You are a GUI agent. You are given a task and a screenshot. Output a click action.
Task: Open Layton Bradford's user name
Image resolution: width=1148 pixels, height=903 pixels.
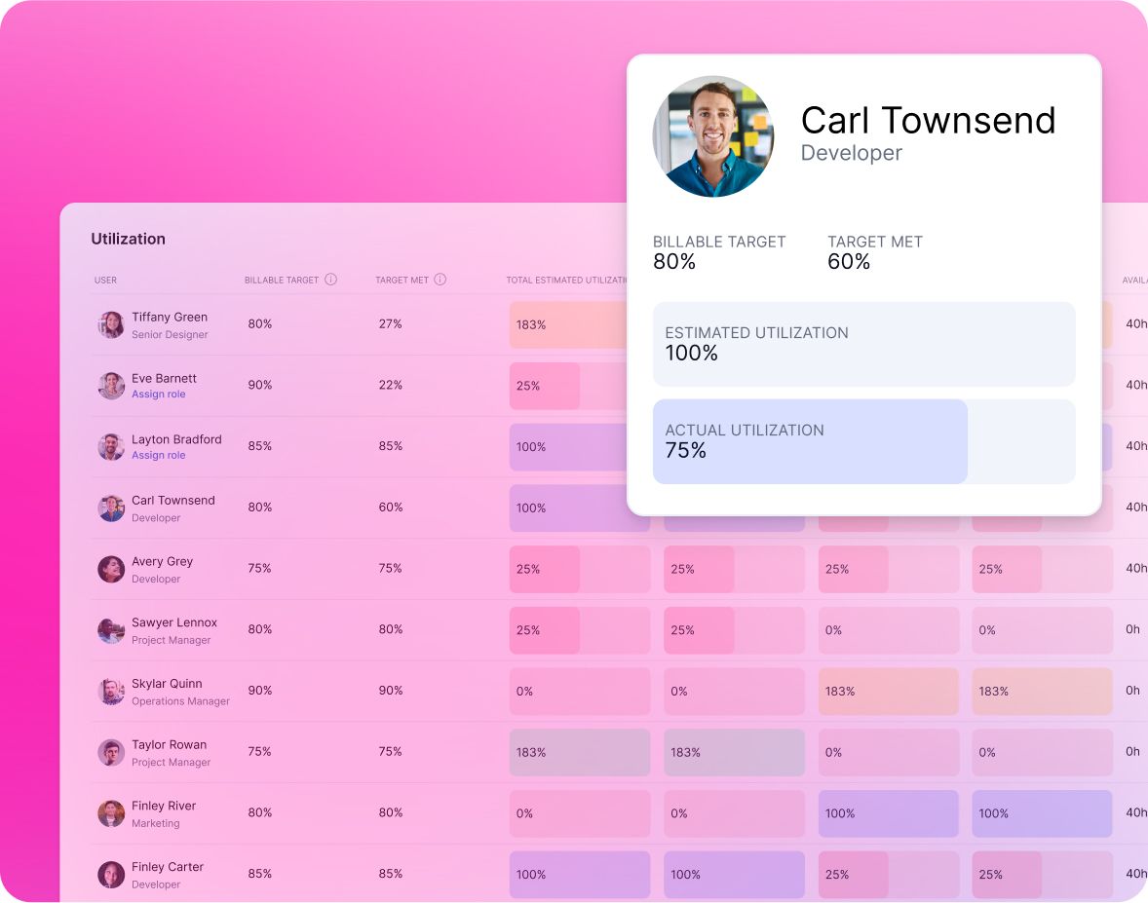pos(176,439)
